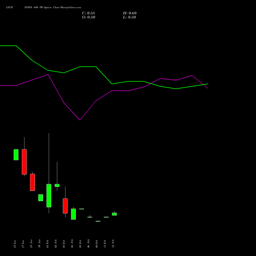Click the 01 Feb date label
256x256 pixels.
[48, 244]
